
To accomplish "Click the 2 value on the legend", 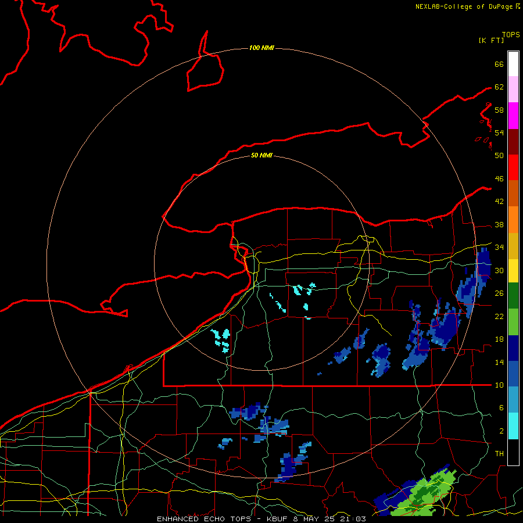I will coord(501,431).
